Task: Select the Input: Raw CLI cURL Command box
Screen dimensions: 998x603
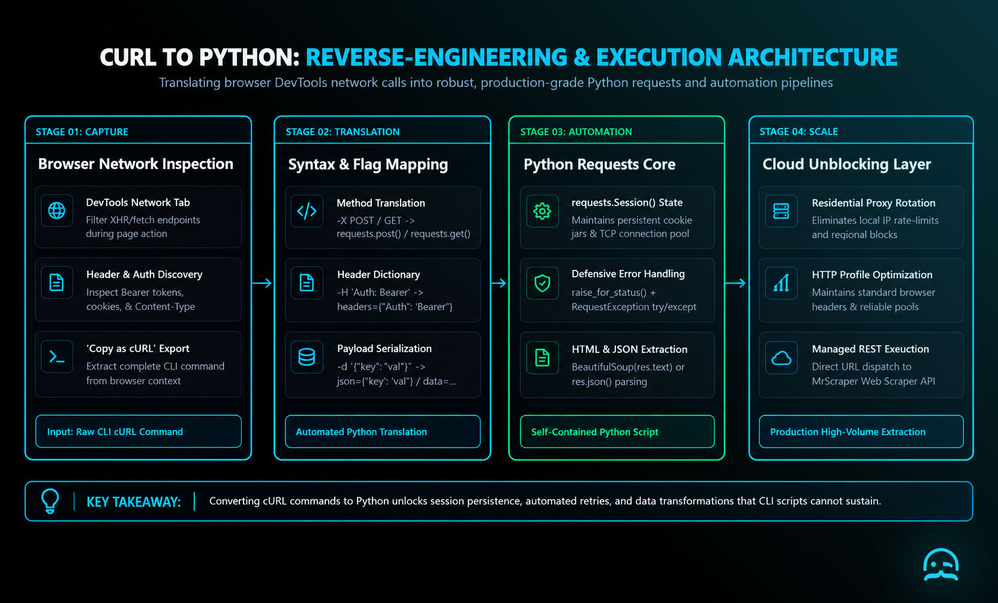Action: pyautogui.click(x=138, y=431)
